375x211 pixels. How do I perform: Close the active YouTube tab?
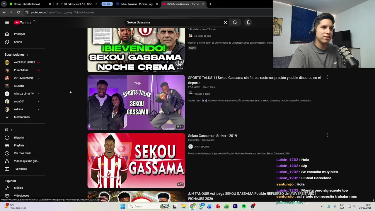pyautogui.click(x=203, y=4)
